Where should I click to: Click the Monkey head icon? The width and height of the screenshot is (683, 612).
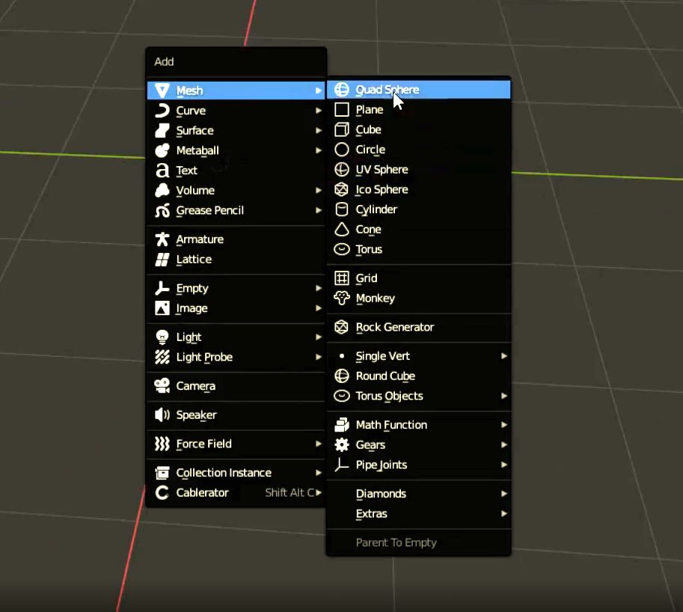coord(341,298)
